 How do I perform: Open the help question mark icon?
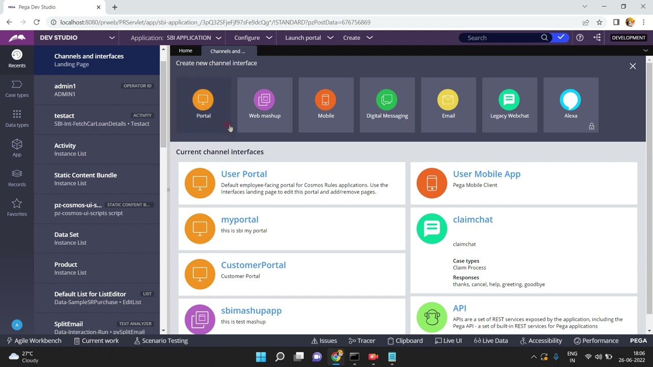580,38
